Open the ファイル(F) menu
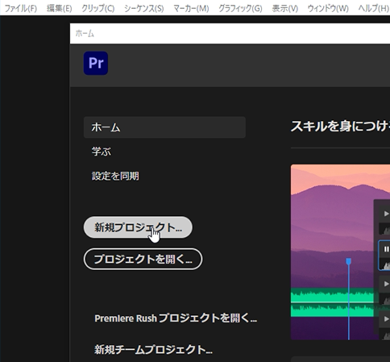Screen dimensions: 390x362 [21, 8]
